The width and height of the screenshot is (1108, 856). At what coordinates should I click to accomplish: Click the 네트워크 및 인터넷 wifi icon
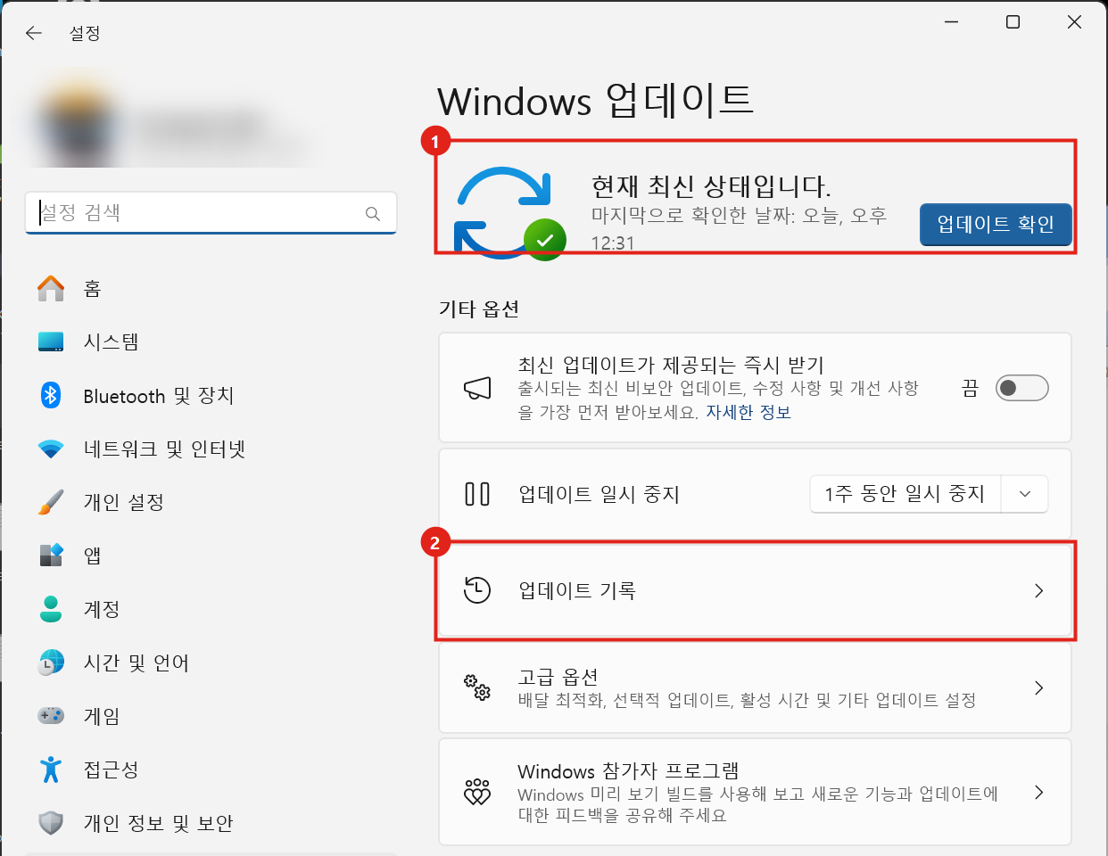coord(51,449)
